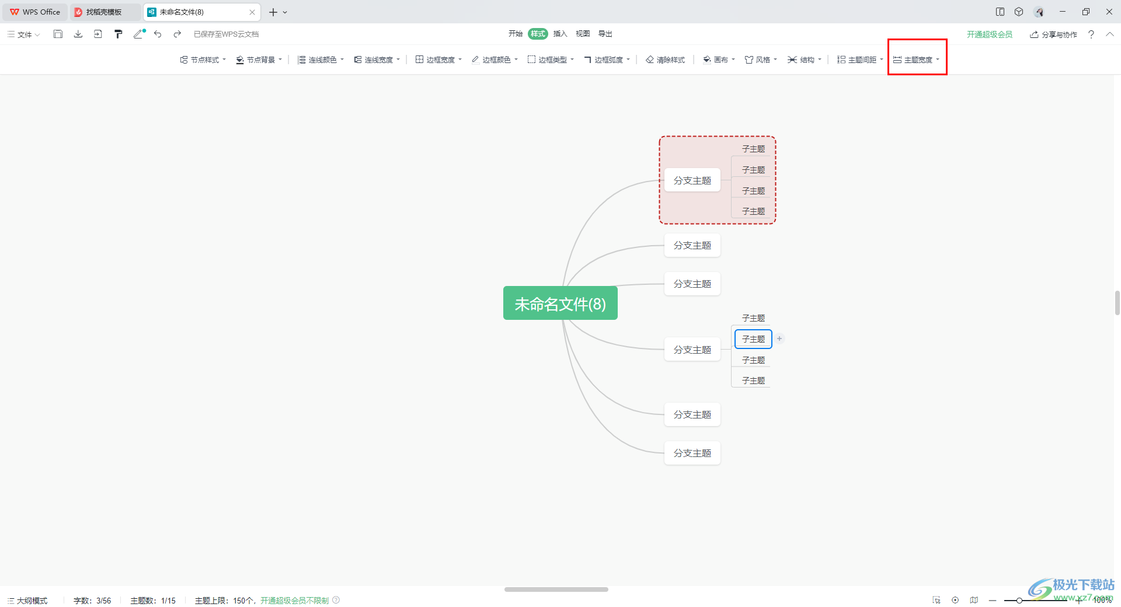1121x607 pixels.
Task: Switch to the WPS Office home tab
Action: [x=35, y=12]
